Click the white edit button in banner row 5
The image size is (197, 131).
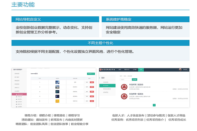click(87, 101)
